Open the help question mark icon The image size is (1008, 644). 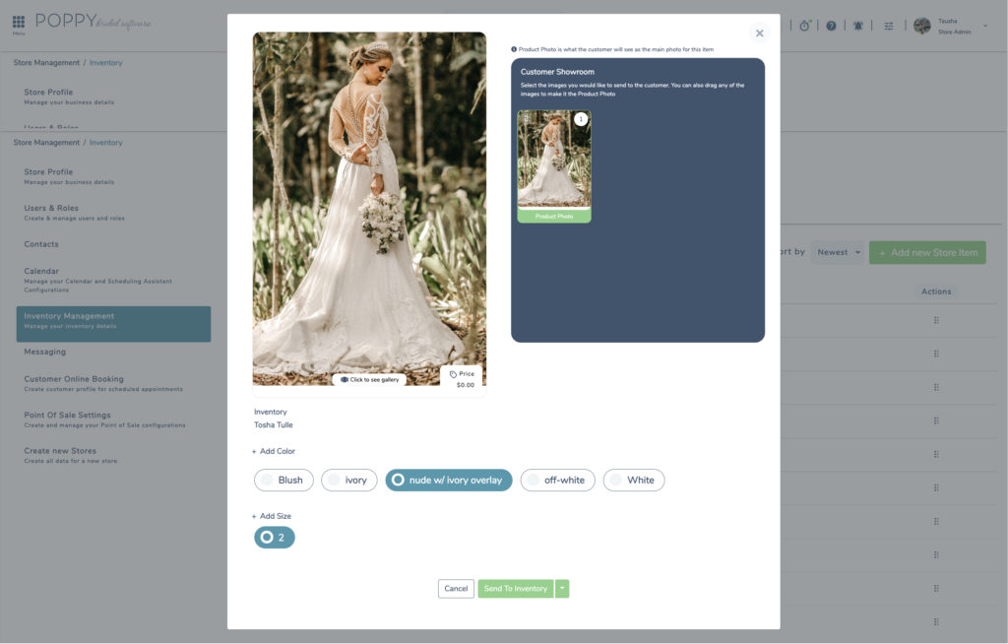pyautogui.click(x=831, y=26)
